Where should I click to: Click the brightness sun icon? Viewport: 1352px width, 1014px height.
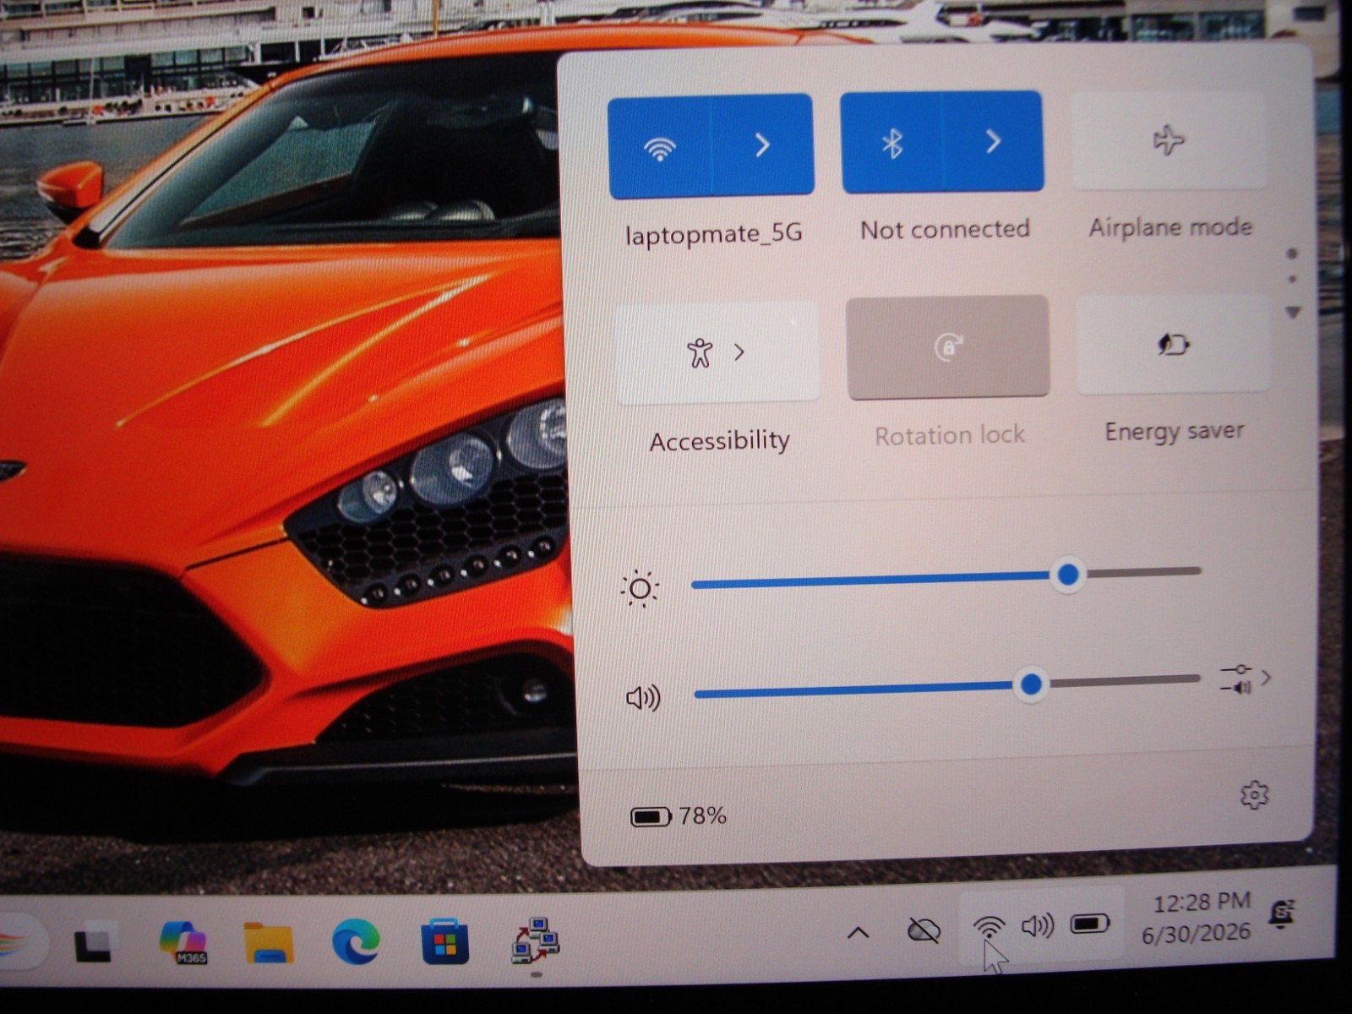[x=640, y=589]
